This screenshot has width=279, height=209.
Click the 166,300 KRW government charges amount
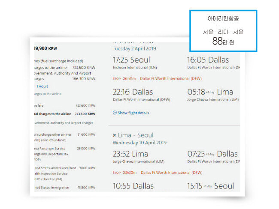(x=84, y=79)
